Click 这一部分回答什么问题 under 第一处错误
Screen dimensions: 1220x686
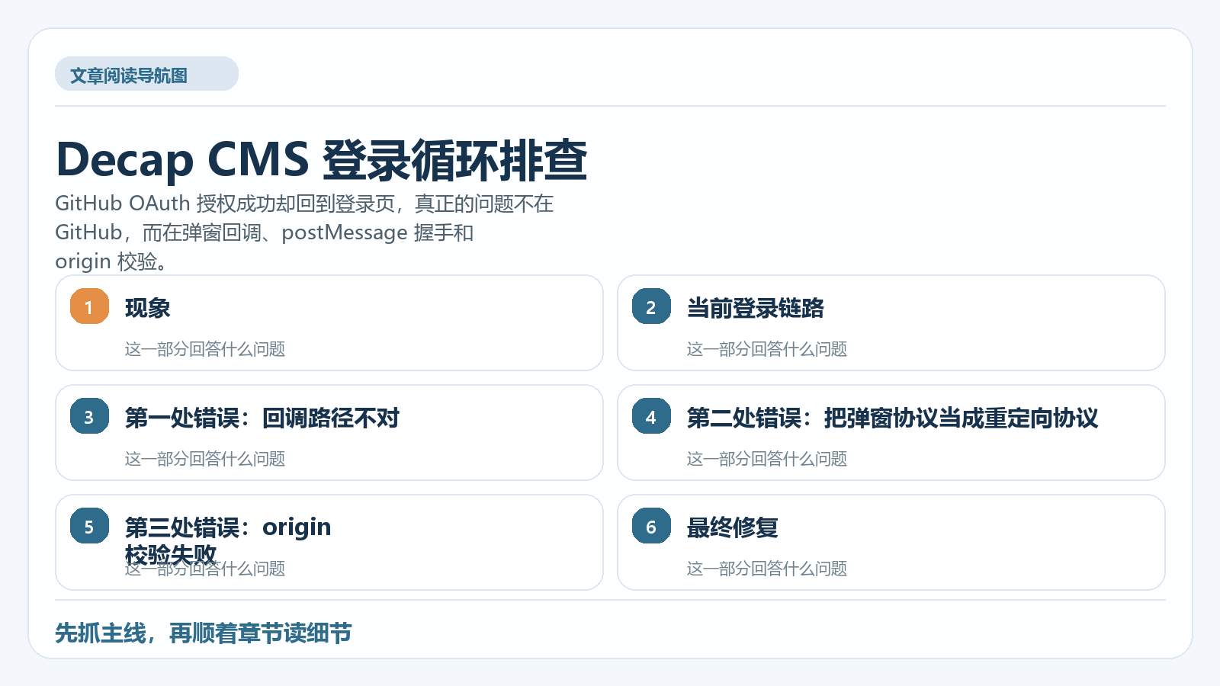[205, 459]
